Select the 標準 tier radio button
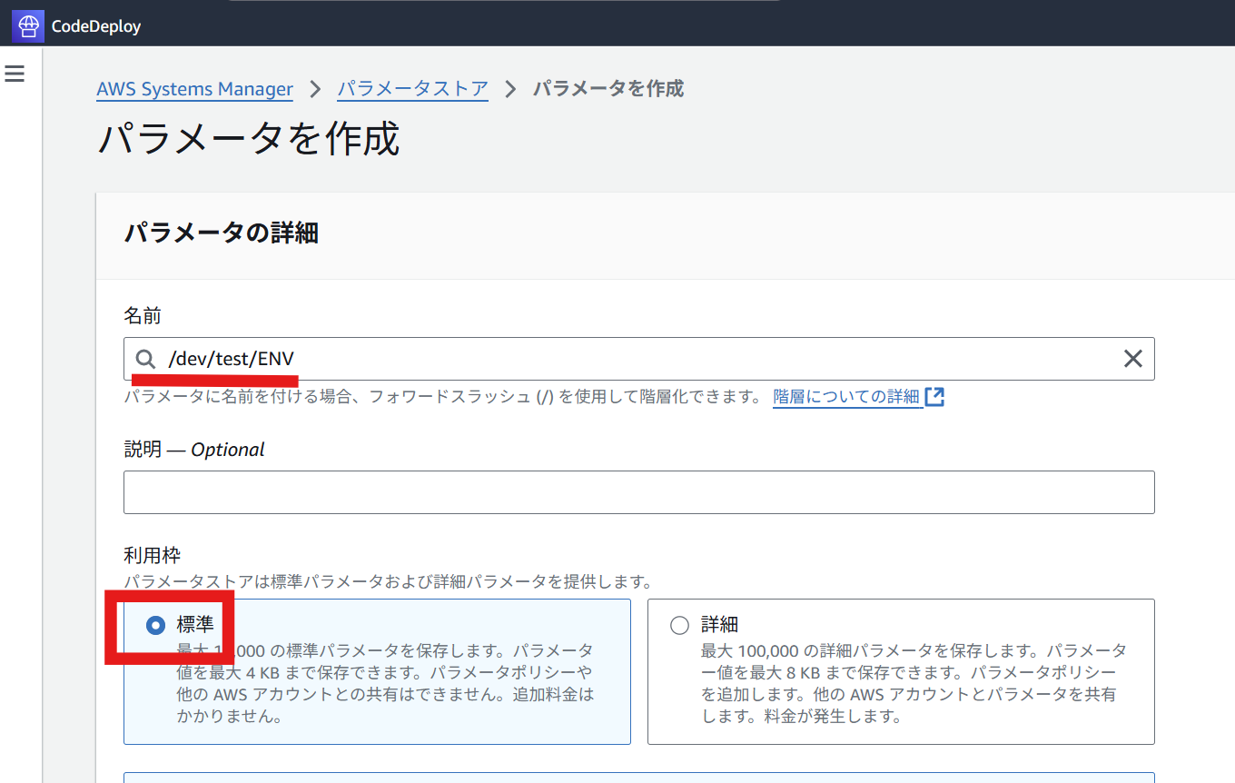Screen dimensions: 1235x783 point(156,625)
